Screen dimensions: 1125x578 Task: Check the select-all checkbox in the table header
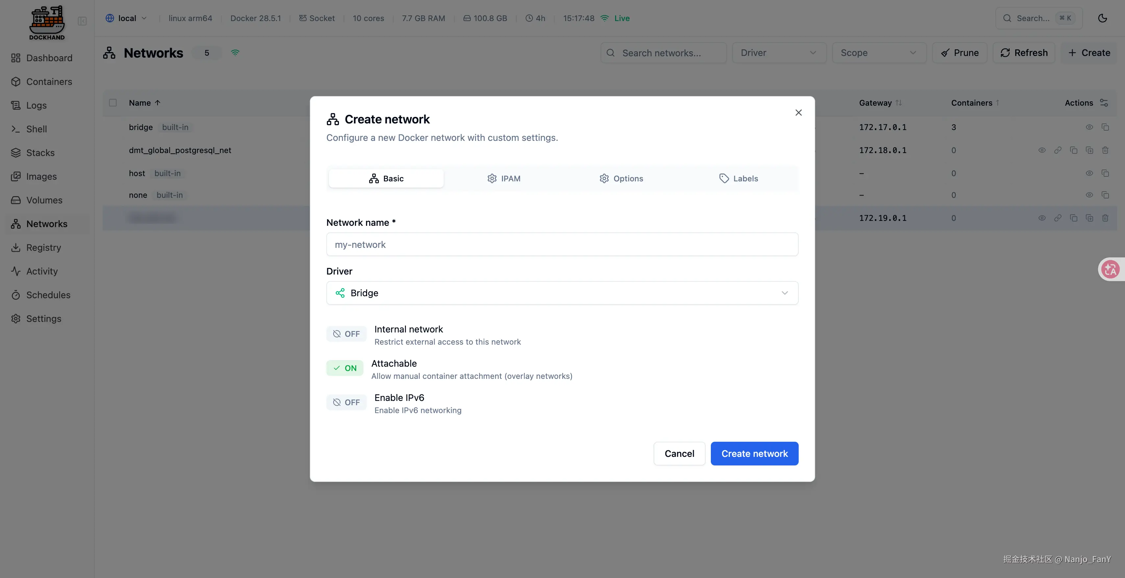click(x=113, y=103)
